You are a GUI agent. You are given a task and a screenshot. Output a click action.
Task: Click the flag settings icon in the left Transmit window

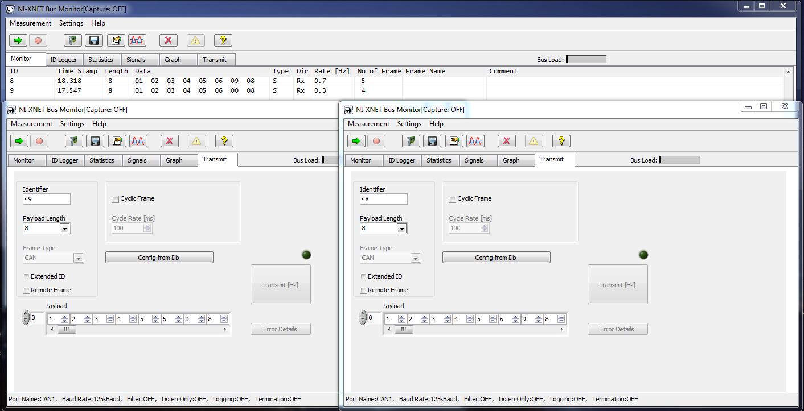coord(73,141)
